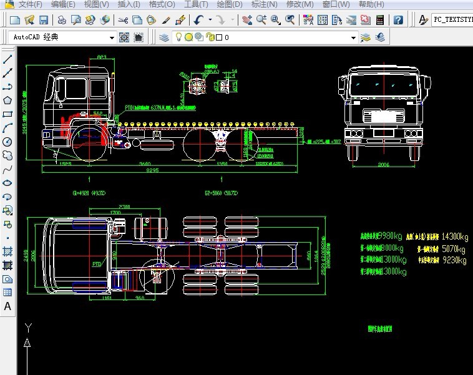473x375 pixels.
Task: Select the Multiline Text tool
Action: [7, 306]
